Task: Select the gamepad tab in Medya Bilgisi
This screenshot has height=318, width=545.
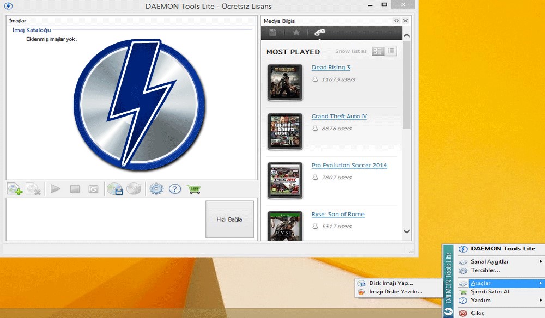Action: (320, 33)
